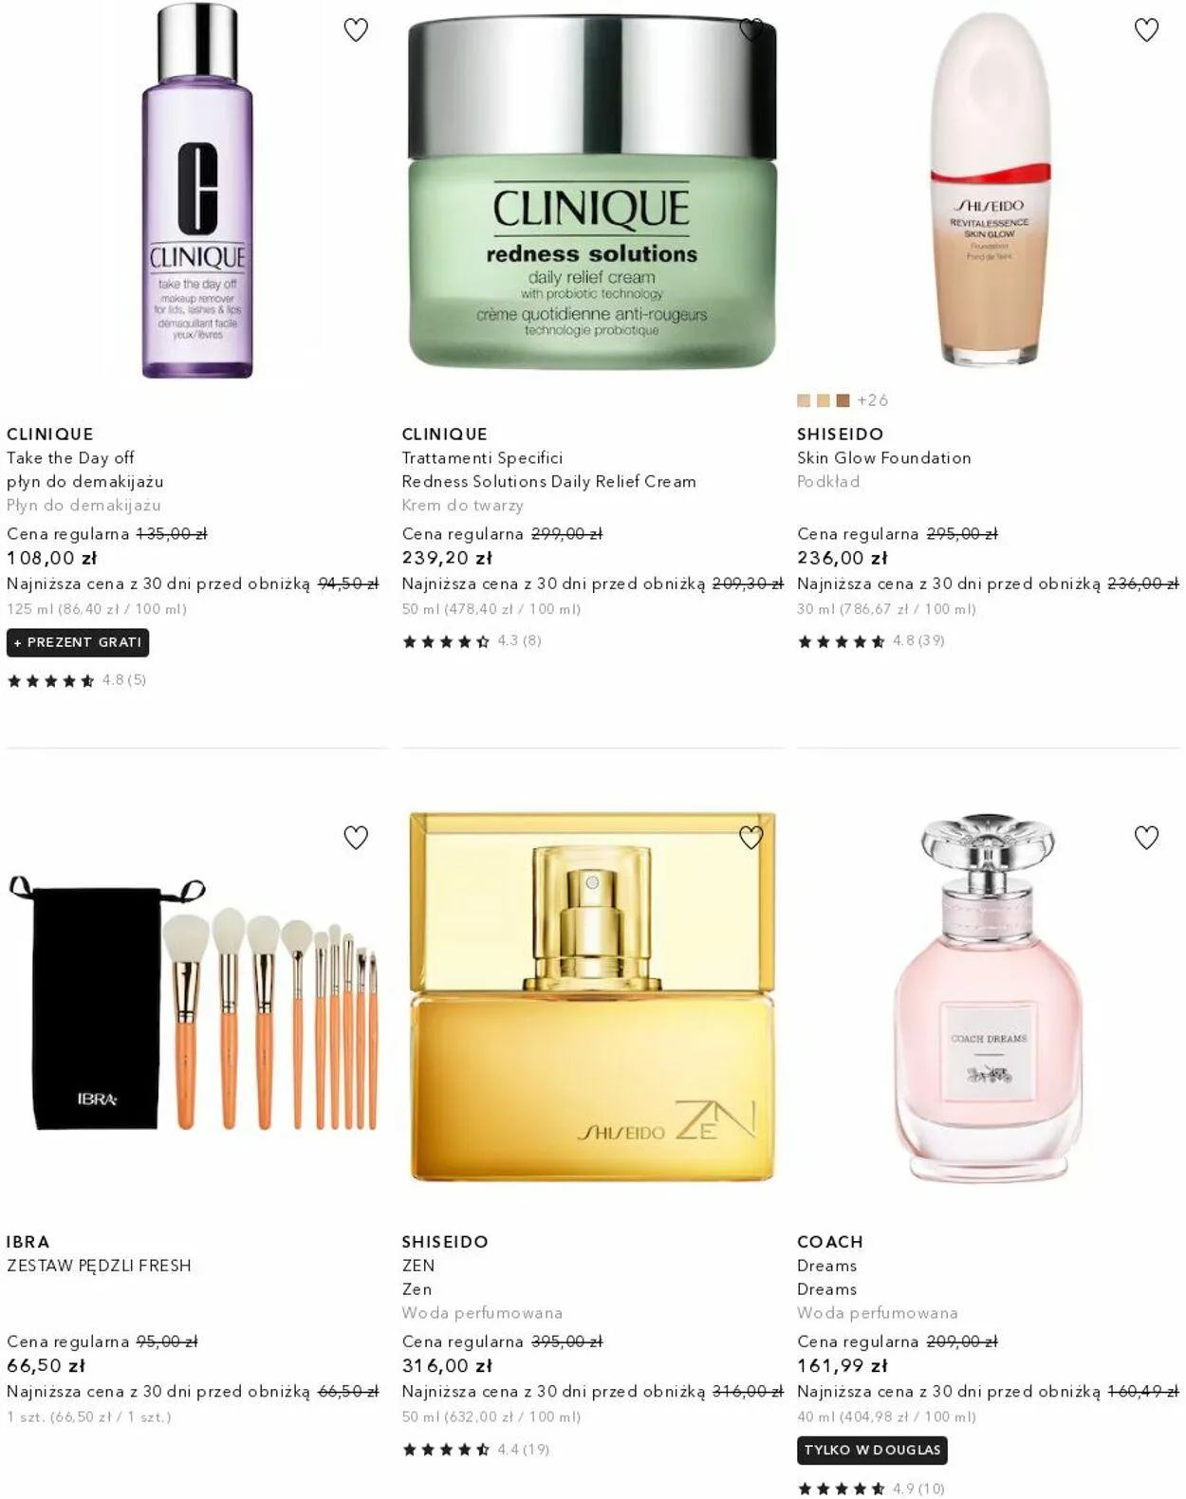Select the lightest foundation shade swatch
The height and width of the screenshot is (1499, 1186).
click(804, 400)
